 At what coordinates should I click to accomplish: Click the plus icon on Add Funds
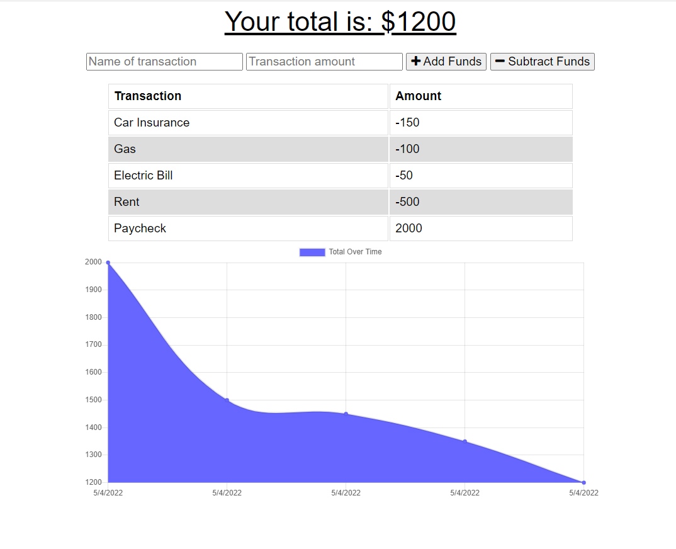coord(415,61)
